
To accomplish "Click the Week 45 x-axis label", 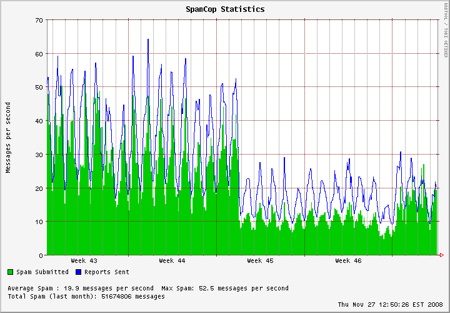I will point(260,260).
